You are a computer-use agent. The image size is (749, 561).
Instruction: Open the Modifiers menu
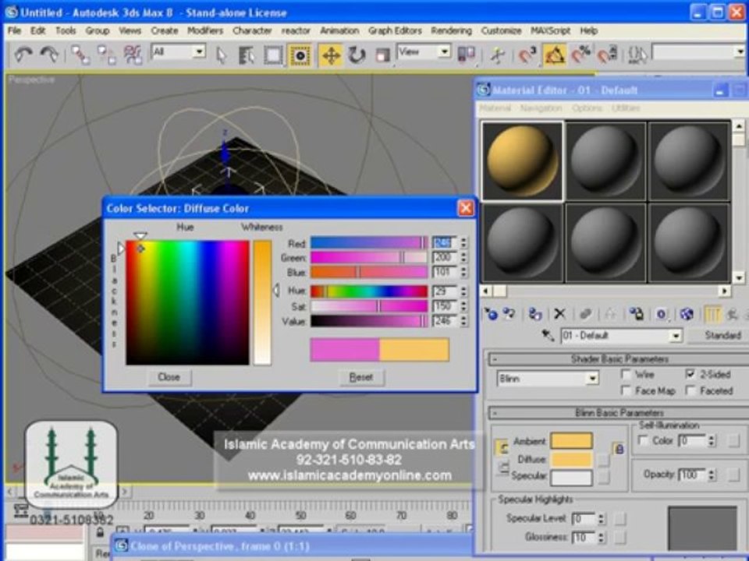[205, 30]
